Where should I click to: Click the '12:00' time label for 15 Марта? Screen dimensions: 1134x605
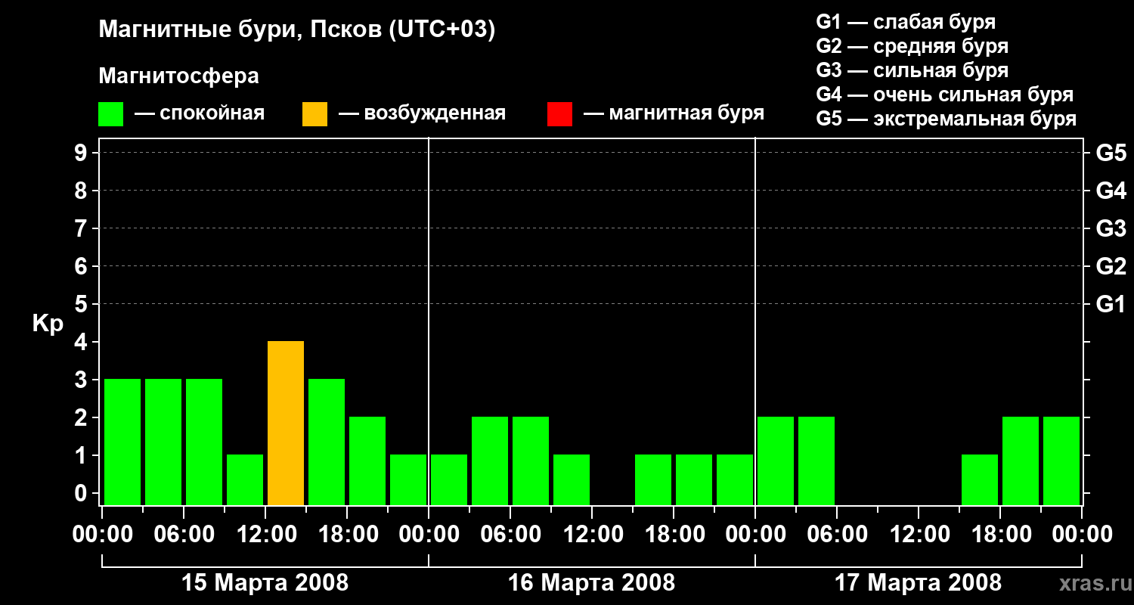click(265, 535)
